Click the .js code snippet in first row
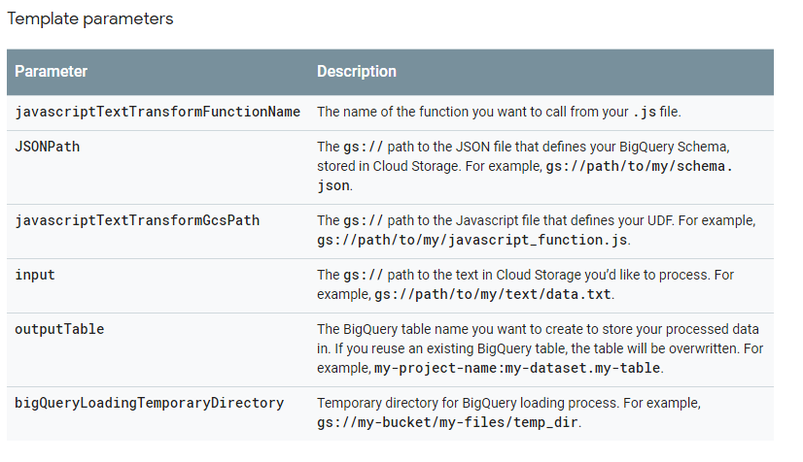803x462 pixels. (x=645, y=113)
